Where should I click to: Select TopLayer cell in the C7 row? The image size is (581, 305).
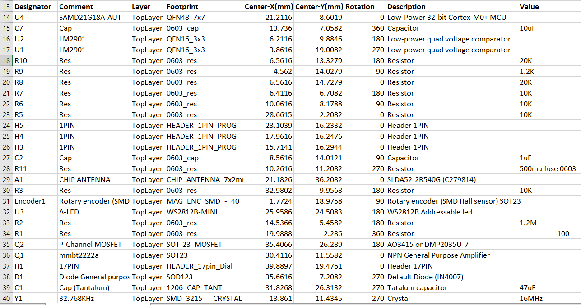tap(148, 28)
